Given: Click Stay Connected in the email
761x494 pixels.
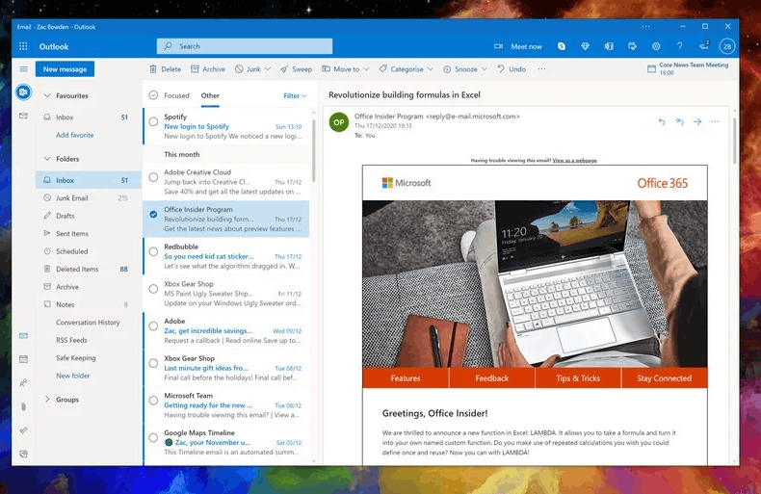Looking at the screenshot, I should pyautogui.click(x=665, y=378).
